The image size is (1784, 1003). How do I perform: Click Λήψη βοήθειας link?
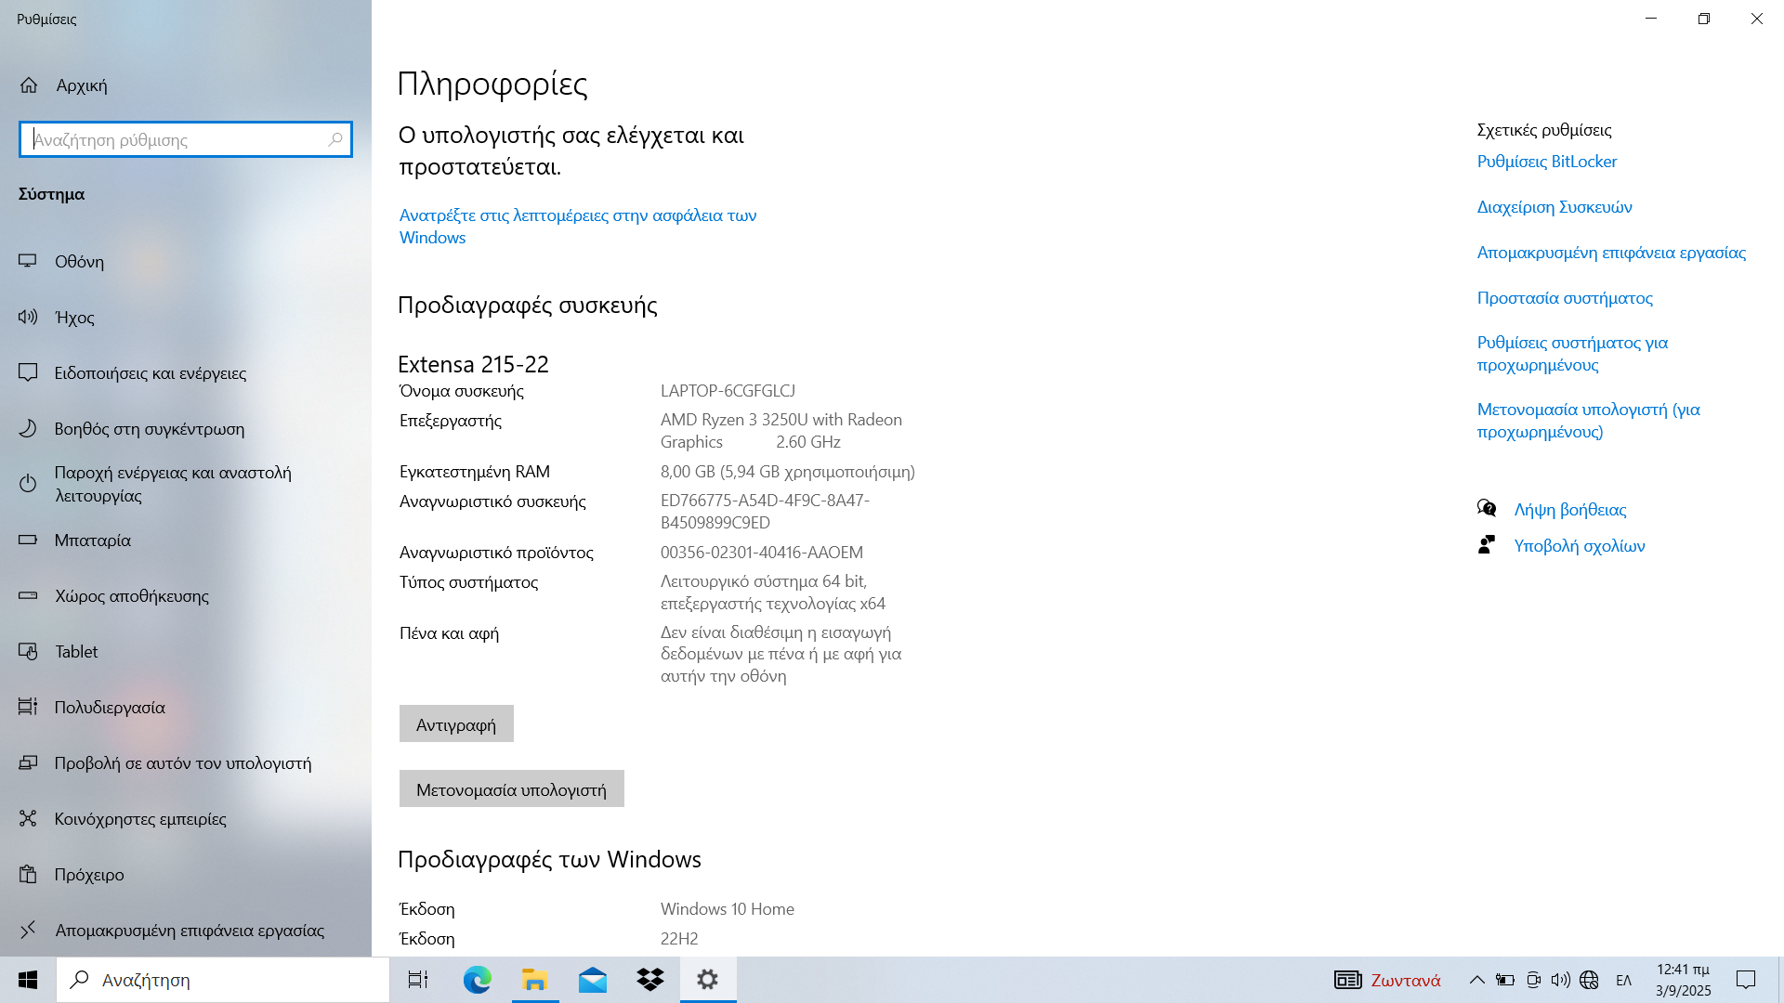click(x=1570, y=509)
